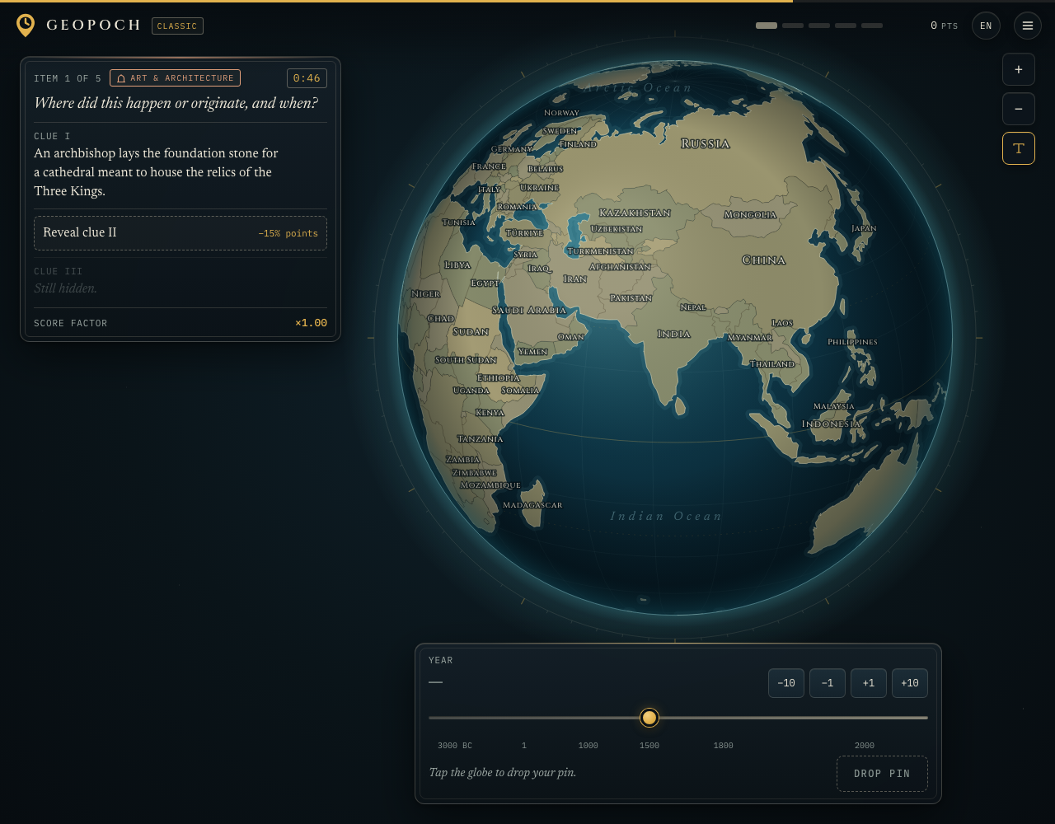Click the 0 PTS score display

tap(945, 26)
